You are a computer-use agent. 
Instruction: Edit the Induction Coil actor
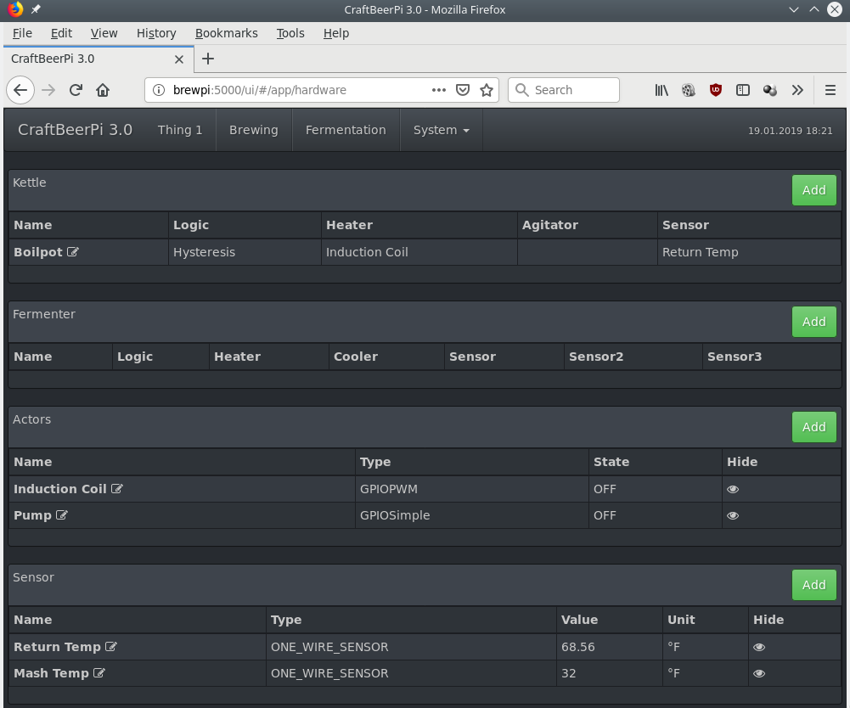[x=117, y=488]
